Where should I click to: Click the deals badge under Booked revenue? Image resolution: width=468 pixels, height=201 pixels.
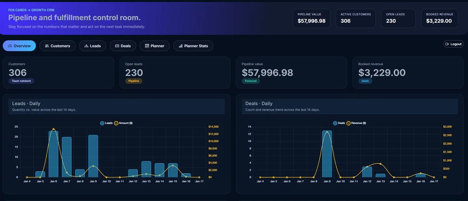point(365,81)
